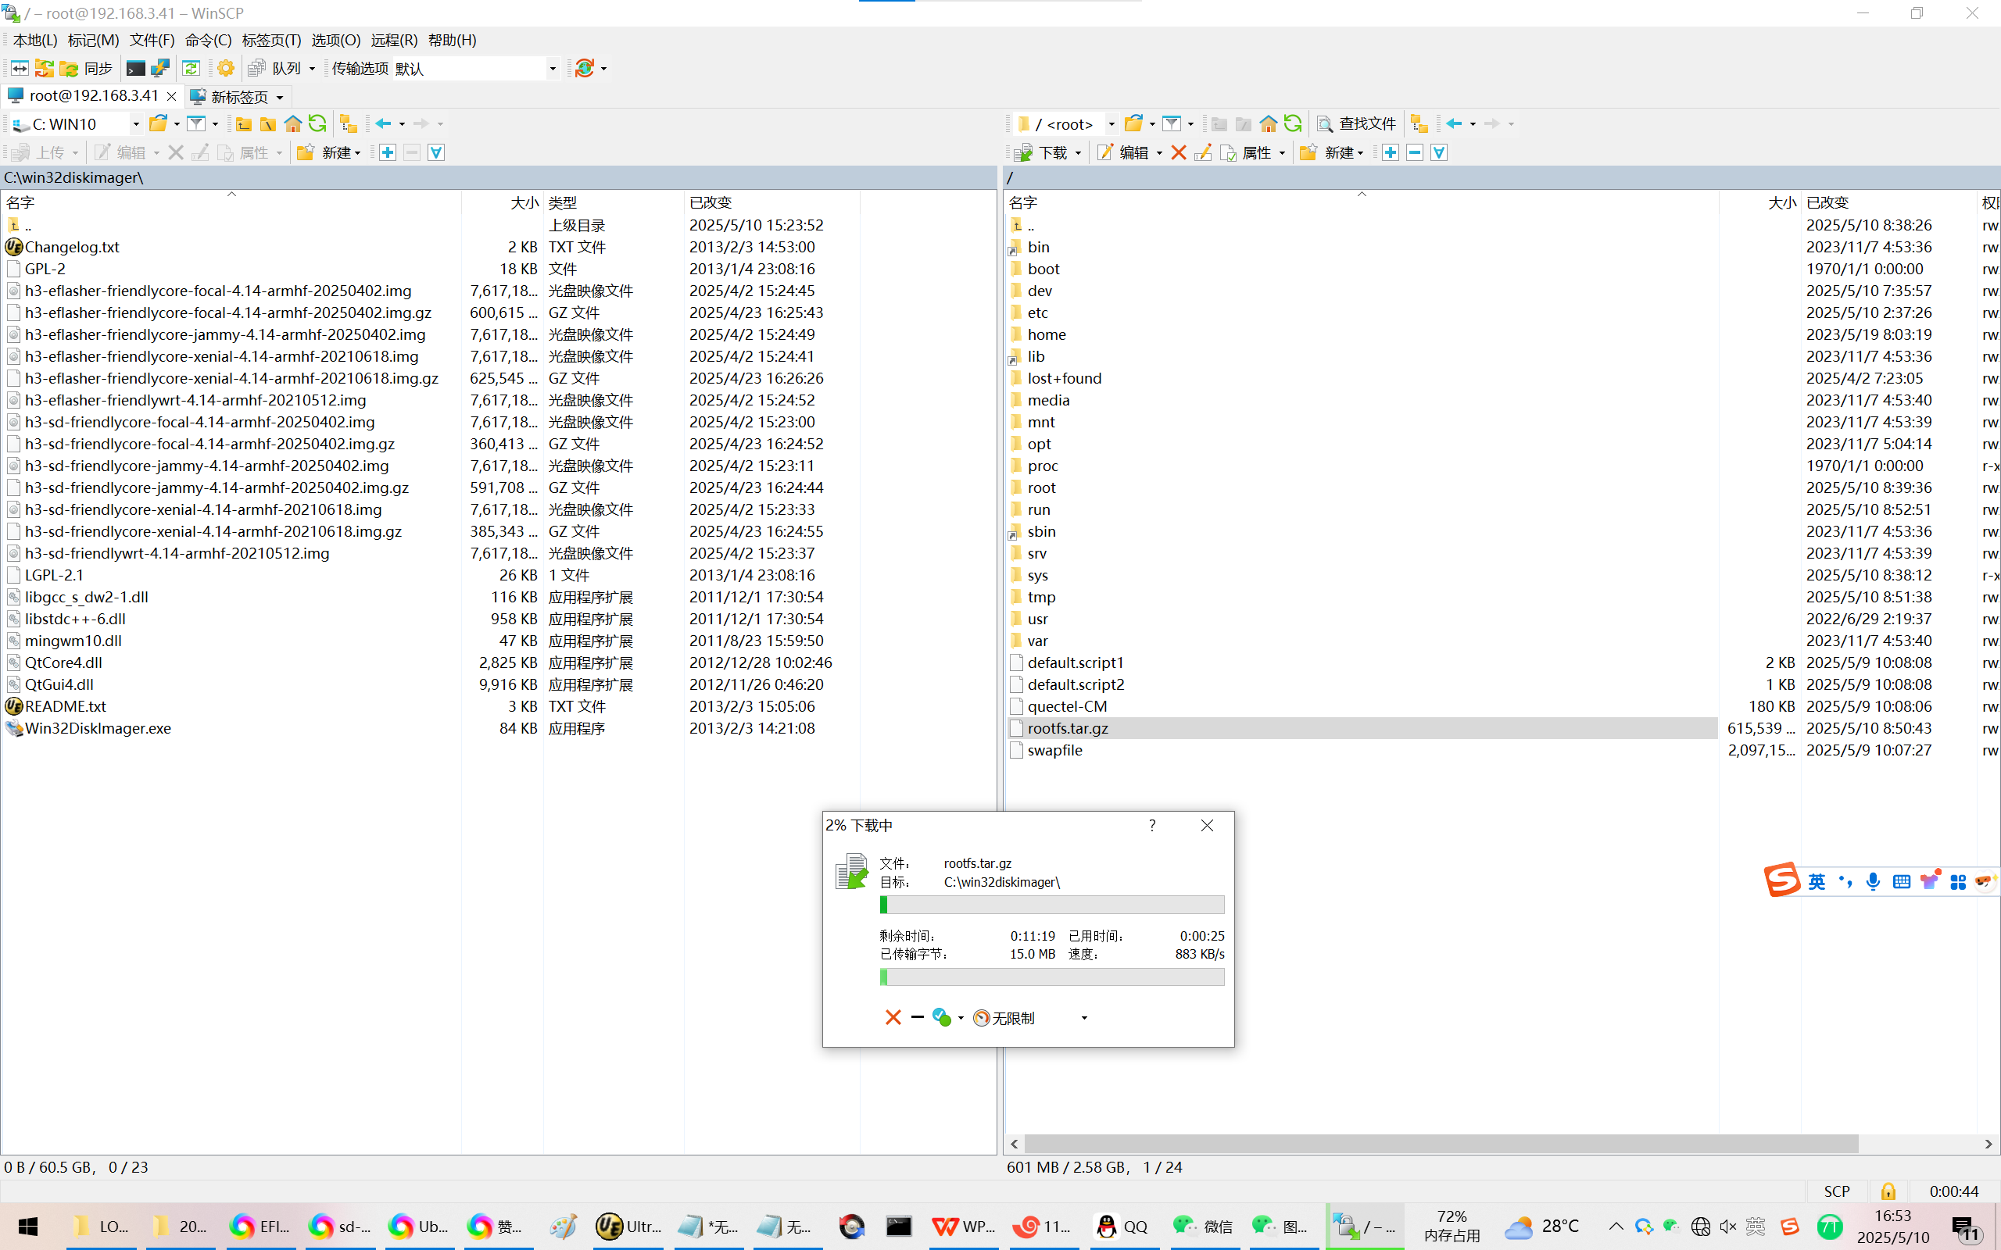2001x1250 pixels.
Task: Delete the selected remote file with red X
Action: click(x=1179, y=152)
